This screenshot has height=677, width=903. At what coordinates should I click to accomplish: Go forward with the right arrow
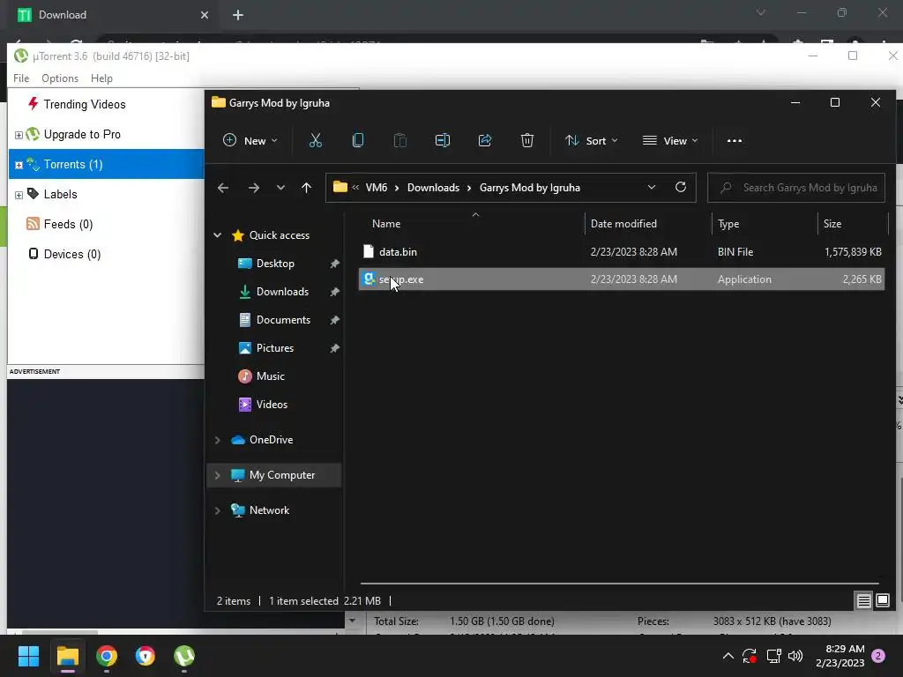click(x=253, y=188)
